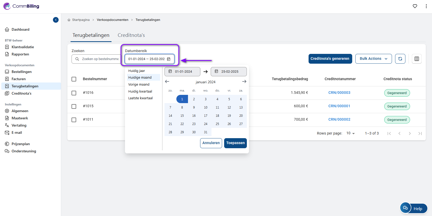Collapse the sidebar with the chevron button
The image size is (432, 216).
[x=56, y=20]
